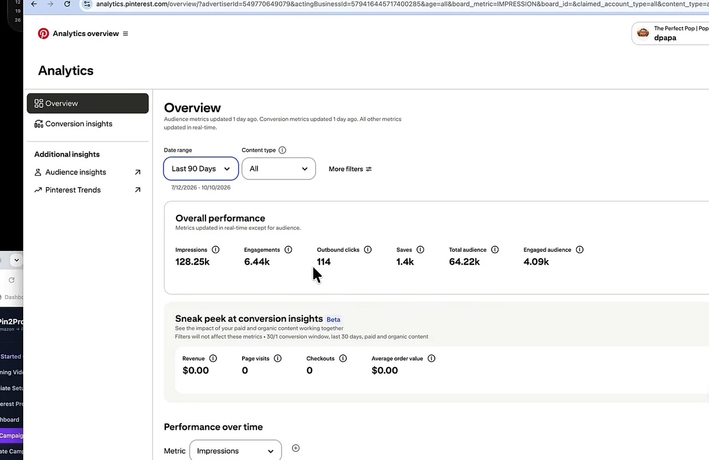Open the Last 90 Days date range dropdown
709x460 pixels.
click(x=201, y=169)
